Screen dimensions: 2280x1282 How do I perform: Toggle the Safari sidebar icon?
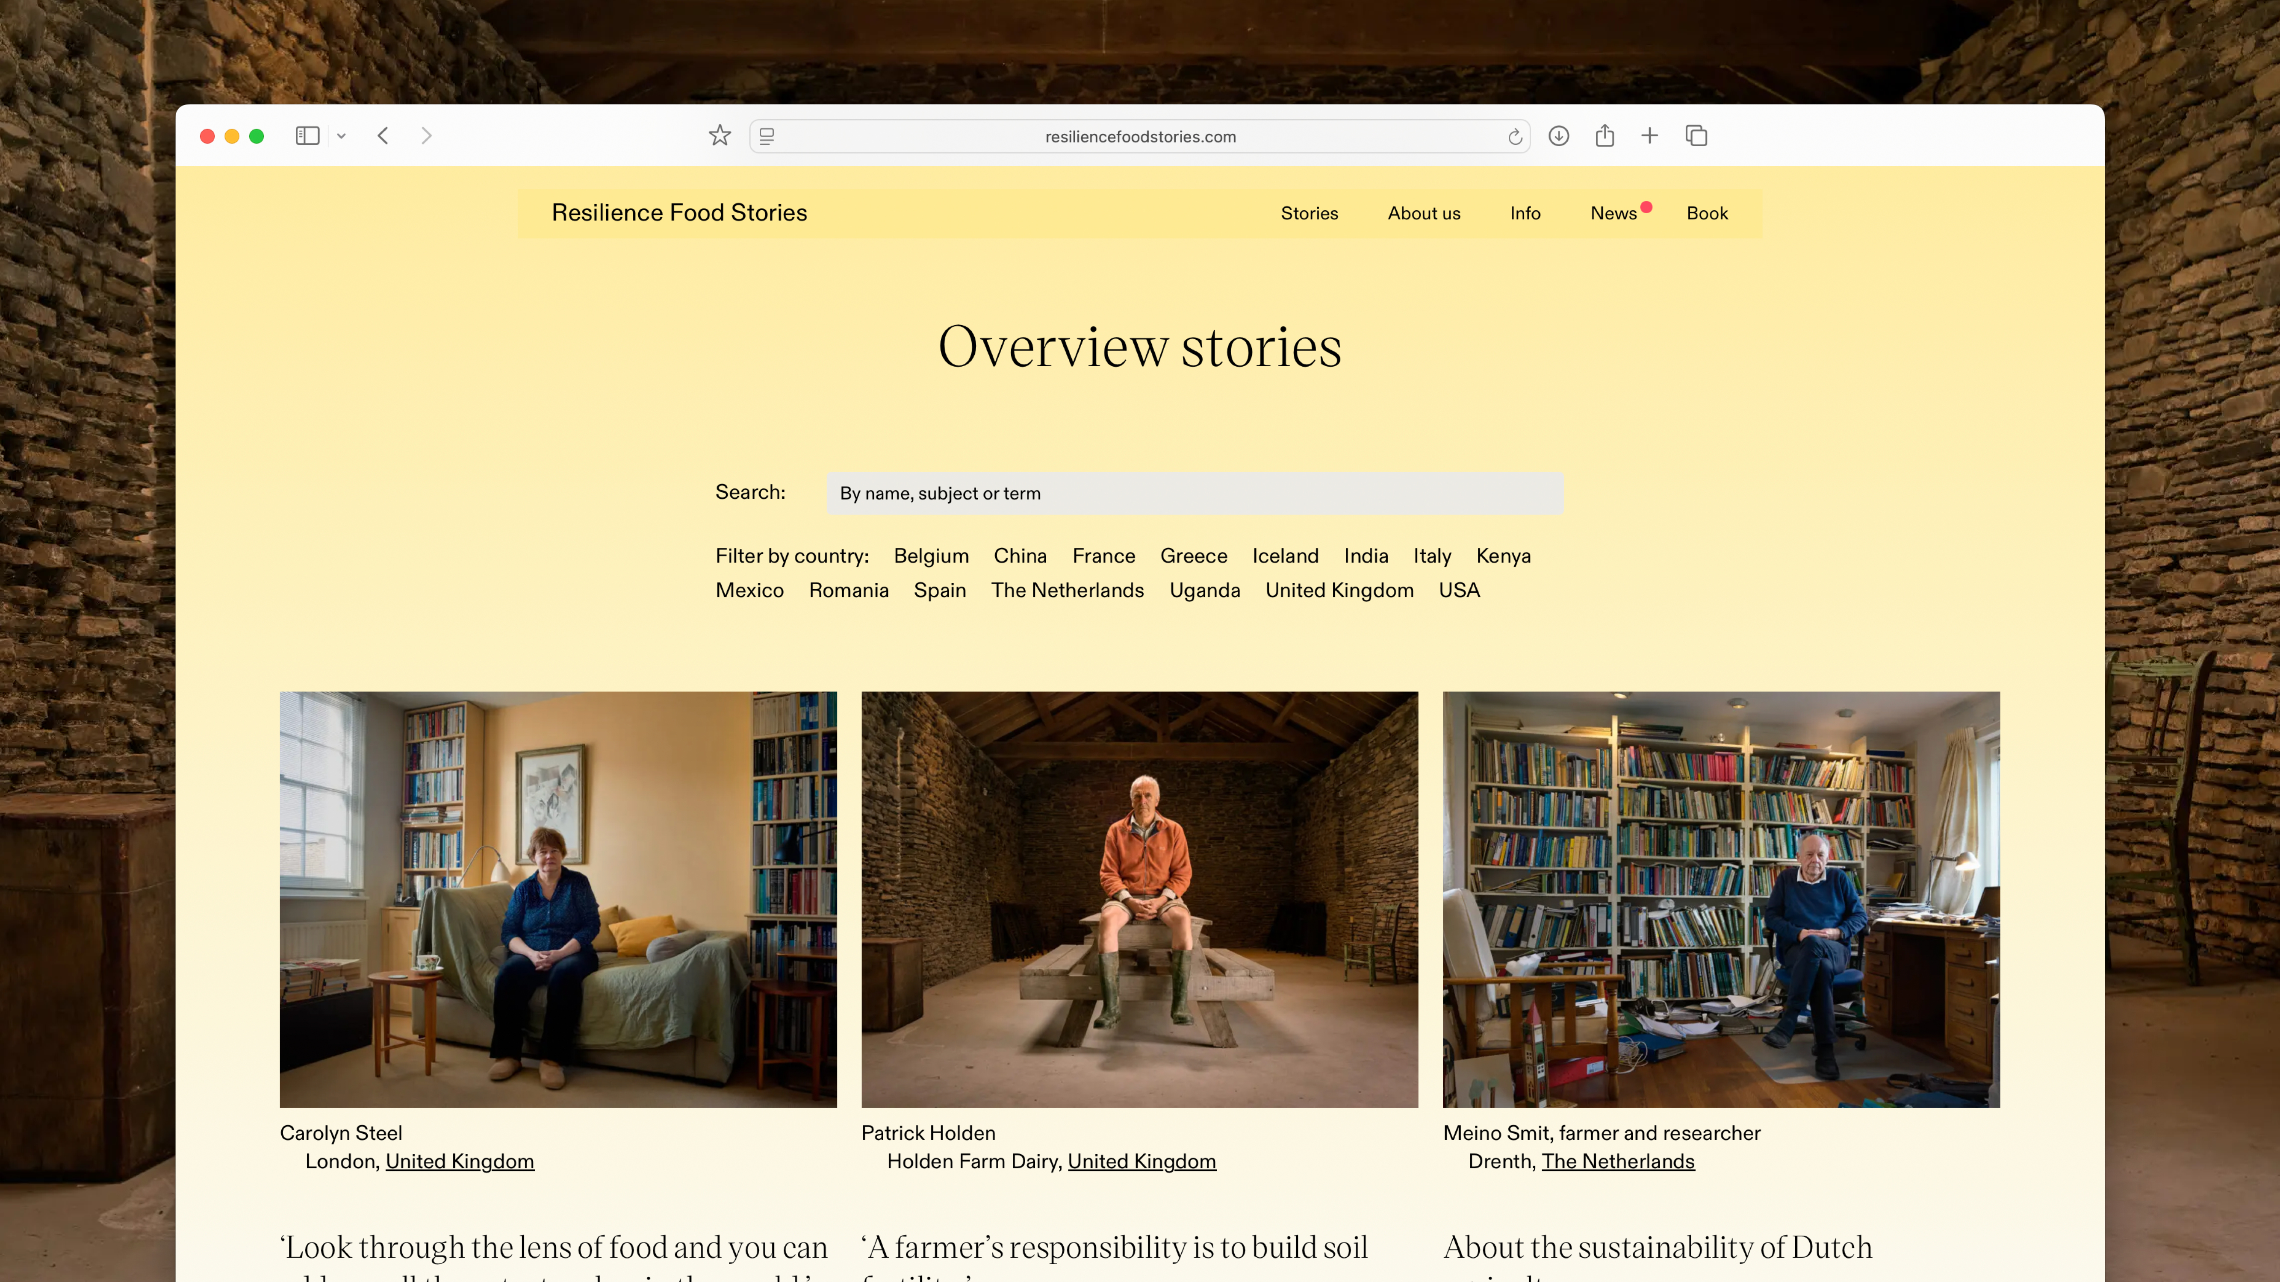pos(306,135)
